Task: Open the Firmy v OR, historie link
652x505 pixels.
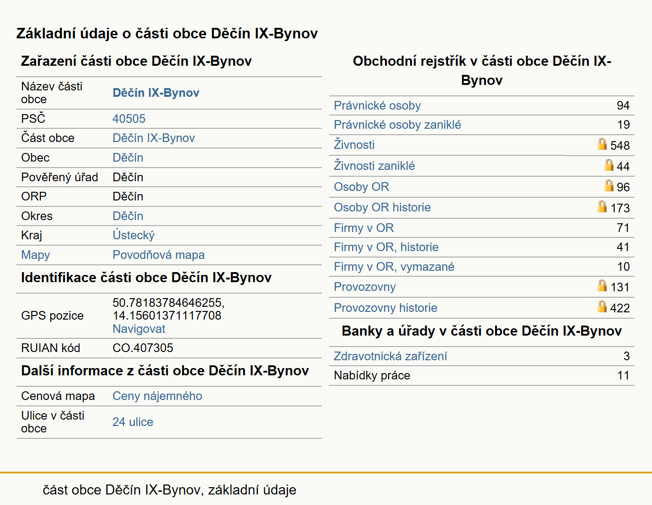Action: point(386,247)
